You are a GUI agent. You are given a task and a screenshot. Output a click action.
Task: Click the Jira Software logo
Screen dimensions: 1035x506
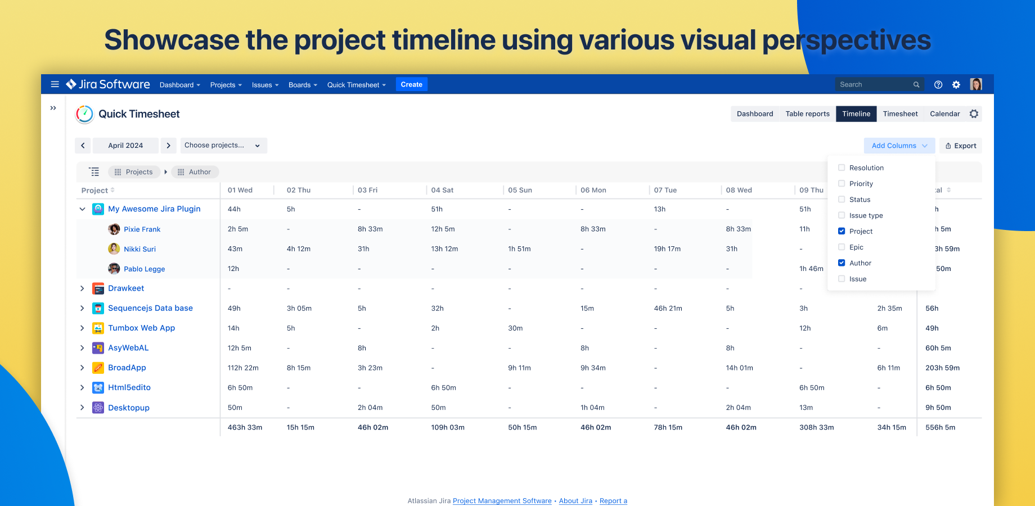(107, 84)
